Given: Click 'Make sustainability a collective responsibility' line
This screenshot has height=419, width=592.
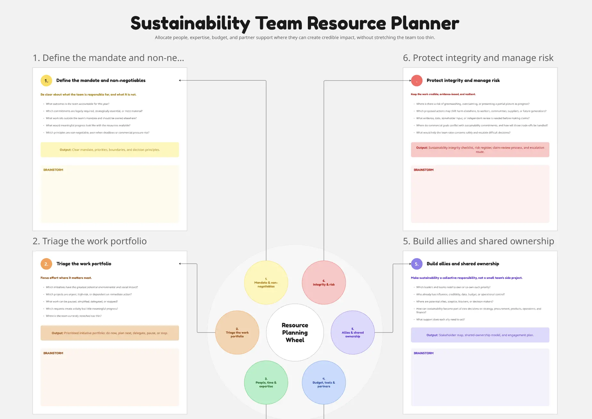Looking at the screenshot, I should point(467,278).
